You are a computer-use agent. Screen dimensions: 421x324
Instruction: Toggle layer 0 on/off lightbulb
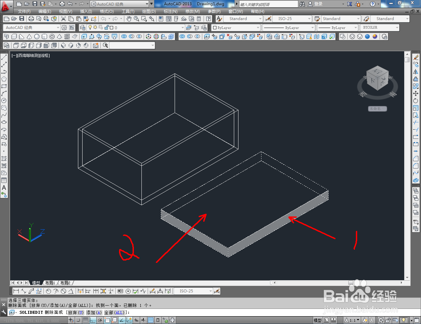[x=90, y=28]
